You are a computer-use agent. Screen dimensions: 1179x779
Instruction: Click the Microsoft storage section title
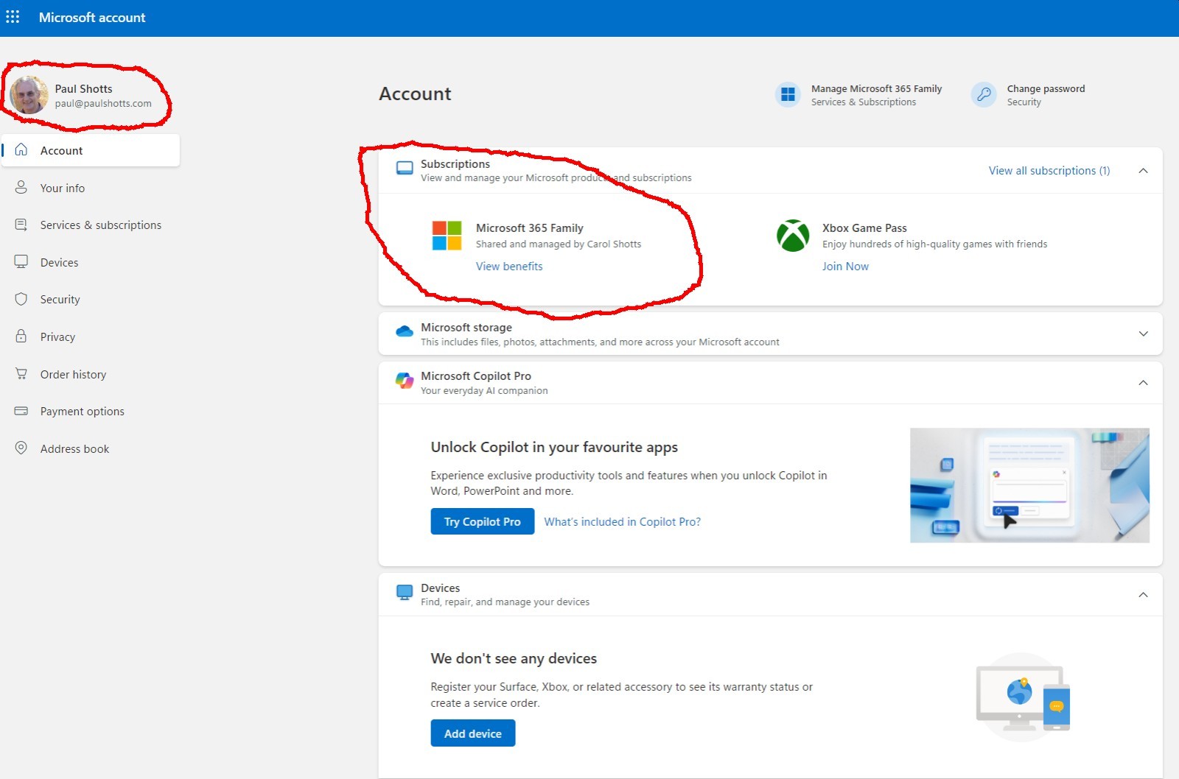tap(466, 328)
